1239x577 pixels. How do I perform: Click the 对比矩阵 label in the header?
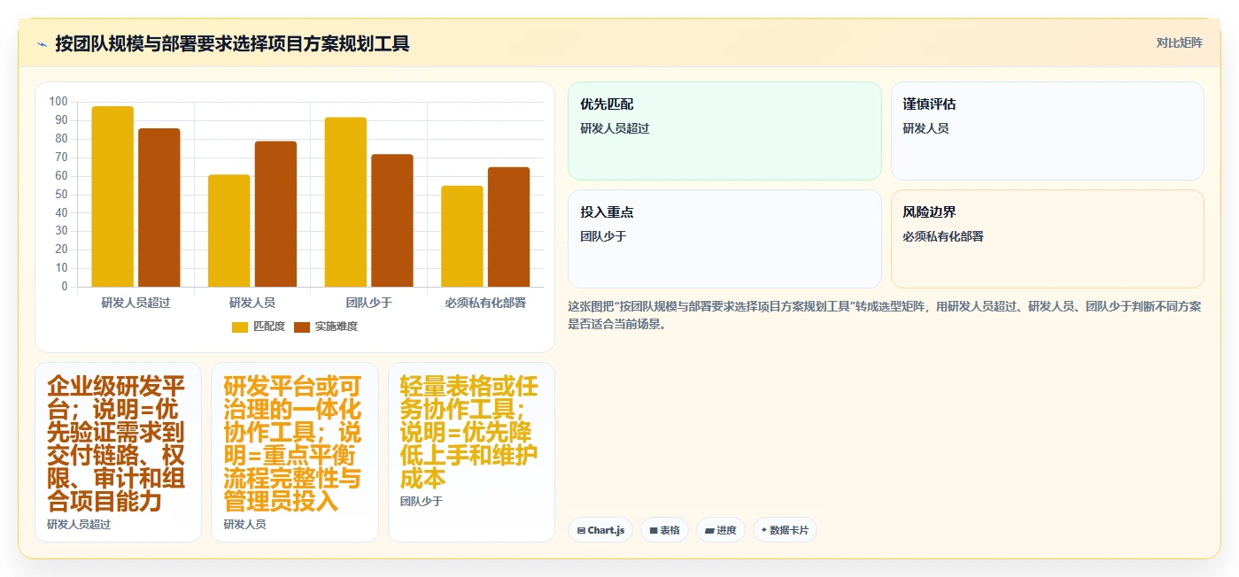[x=1179, y=42]
